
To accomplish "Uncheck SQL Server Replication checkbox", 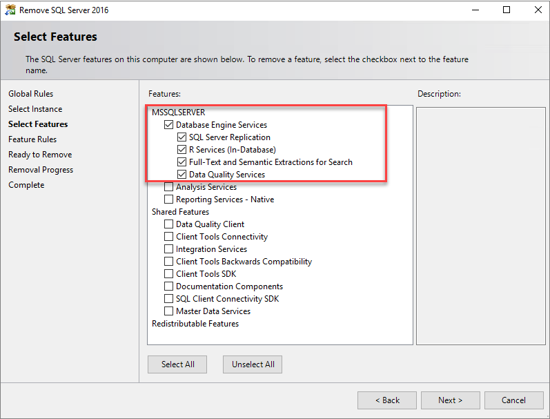I will click(181, 137).
